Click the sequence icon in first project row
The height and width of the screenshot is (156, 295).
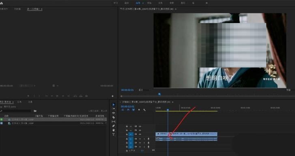9,120
